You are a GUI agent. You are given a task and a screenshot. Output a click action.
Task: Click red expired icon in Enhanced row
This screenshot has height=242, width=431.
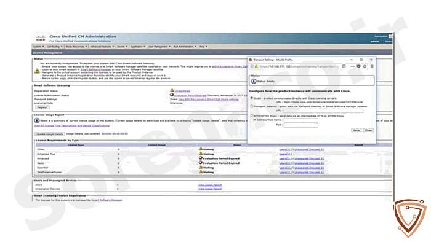point(201,158)
